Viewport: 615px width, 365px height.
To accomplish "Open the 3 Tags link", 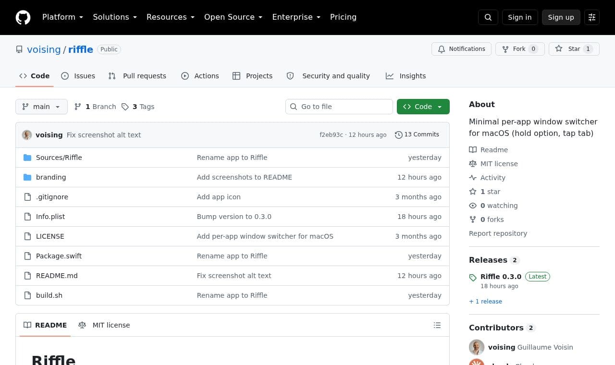I will coord(138,107).
